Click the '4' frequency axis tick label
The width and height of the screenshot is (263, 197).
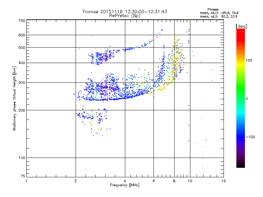click(x=125, y=181)
